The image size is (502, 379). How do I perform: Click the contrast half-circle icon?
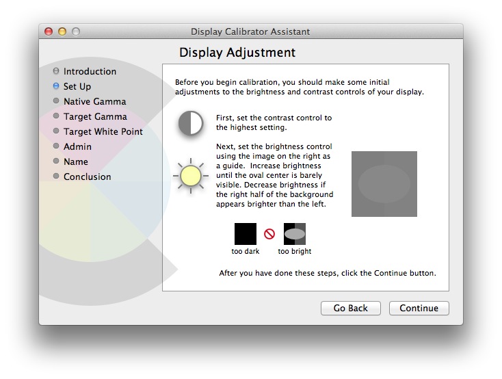click(191, 123)
